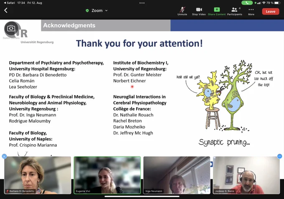This screenshot has width=284, height=199.
Task: Click the 'Acknowledgments' slide title
Action: (69, 25)
